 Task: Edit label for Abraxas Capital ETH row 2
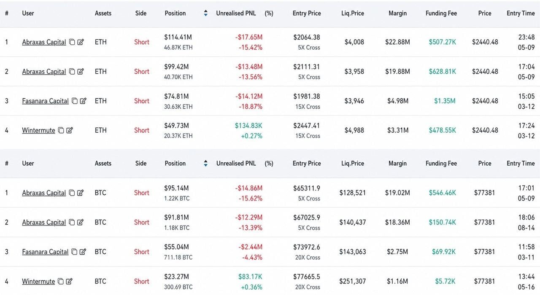click(x=81, y=72)
